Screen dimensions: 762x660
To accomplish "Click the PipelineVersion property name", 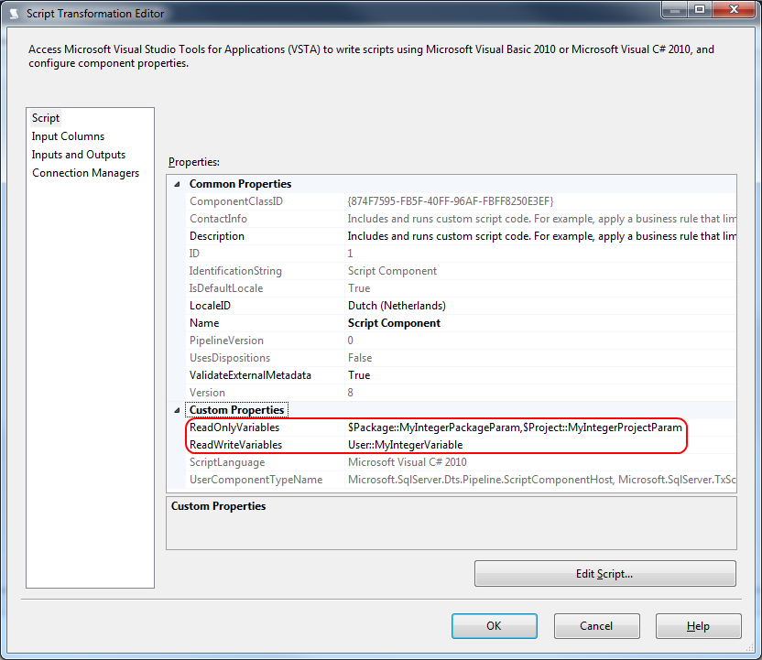I will [x=226, y=341].
